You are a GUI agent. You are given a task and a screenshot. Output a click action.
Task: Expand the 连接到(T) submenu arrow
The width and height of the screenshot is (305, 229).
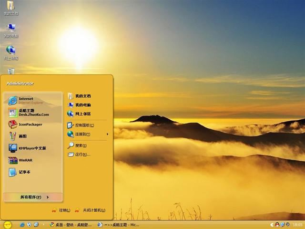pyautogui.click(x=107, y=134)
